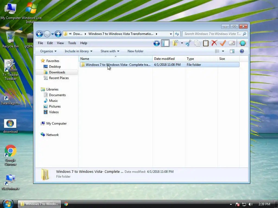Sort by the Size column header
Screen dimensions: 278x208
228,59
